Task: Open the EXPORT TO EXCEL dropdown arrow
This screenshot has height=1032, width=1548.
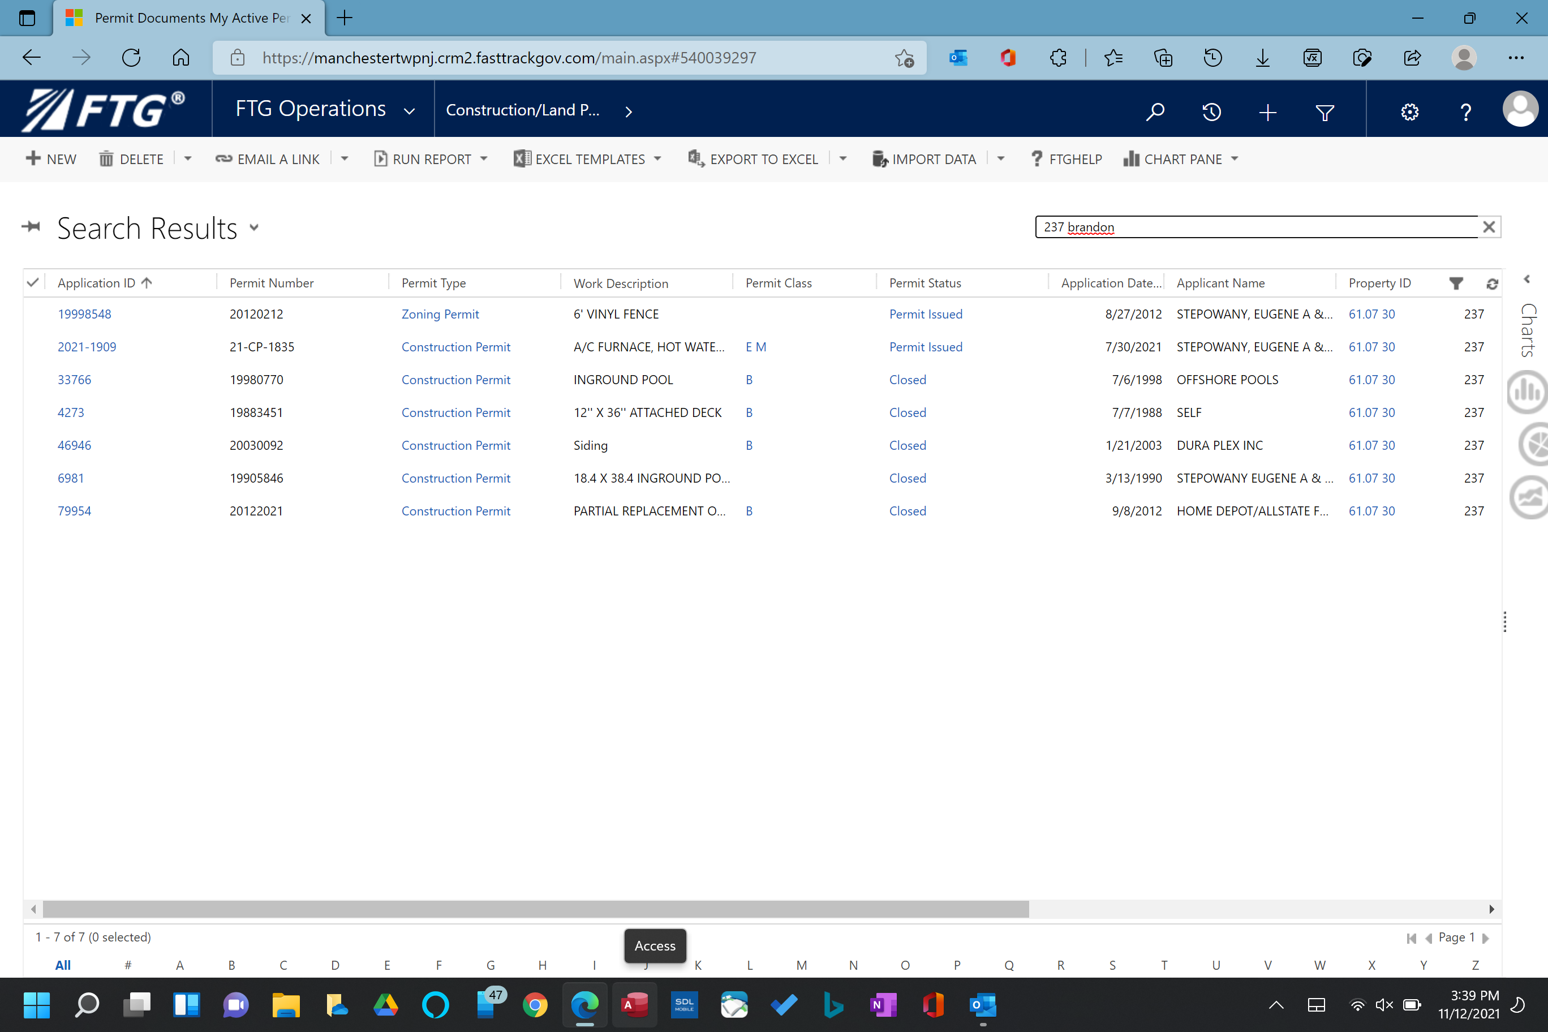Action: click(842, 158)
